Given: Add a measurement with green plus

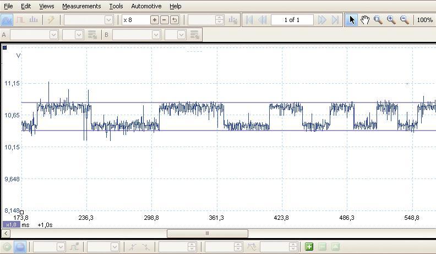Looking at the screenshot, I should click(309, 247).
